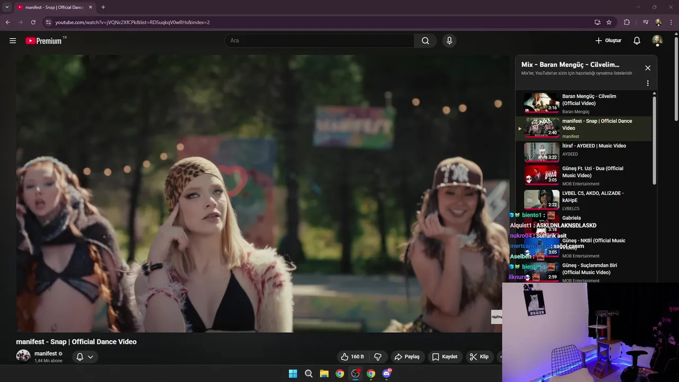Click the Cilvelim video thumbnail
Viewport: 679px width, 382px height.
point(542,103)
